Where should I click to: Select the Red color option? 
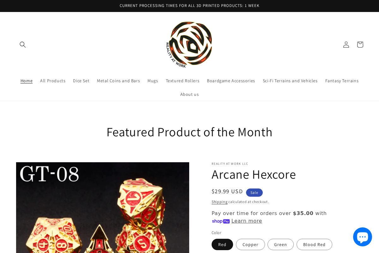point(222,244)
